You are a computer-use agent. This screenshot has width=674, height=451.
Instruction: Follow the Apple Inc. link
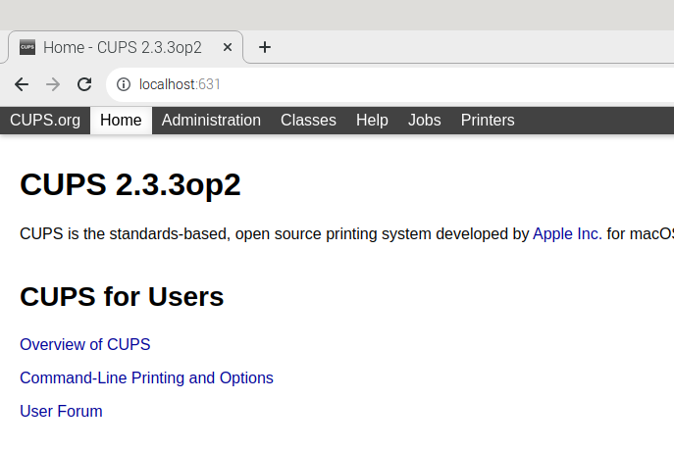pos(567,234)
